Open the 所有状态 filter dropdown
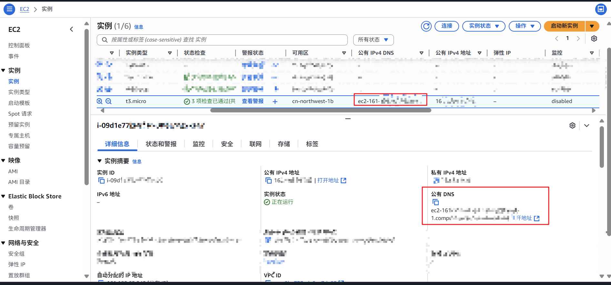611x285 pixels. pyautogui.click(x=373, y=40)
